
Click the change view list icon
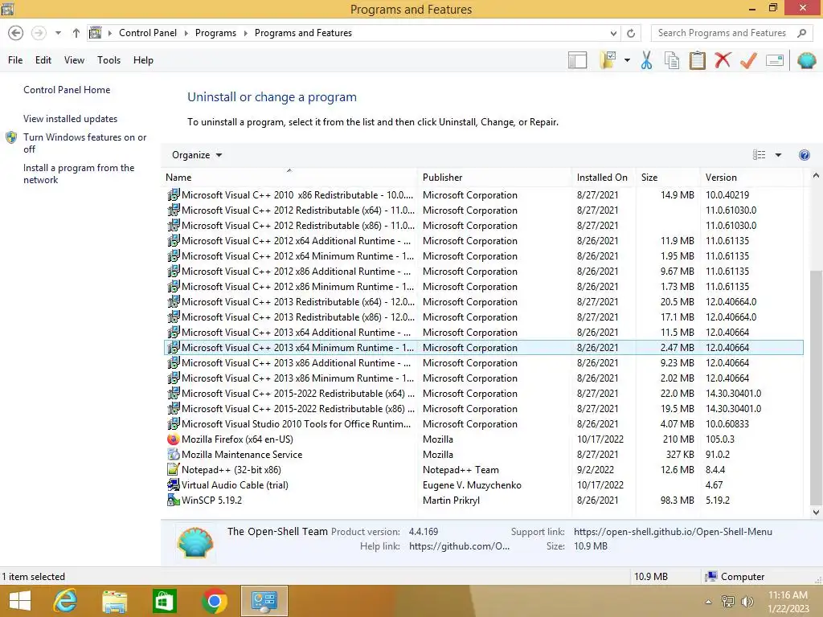click(x=759, y=155)
